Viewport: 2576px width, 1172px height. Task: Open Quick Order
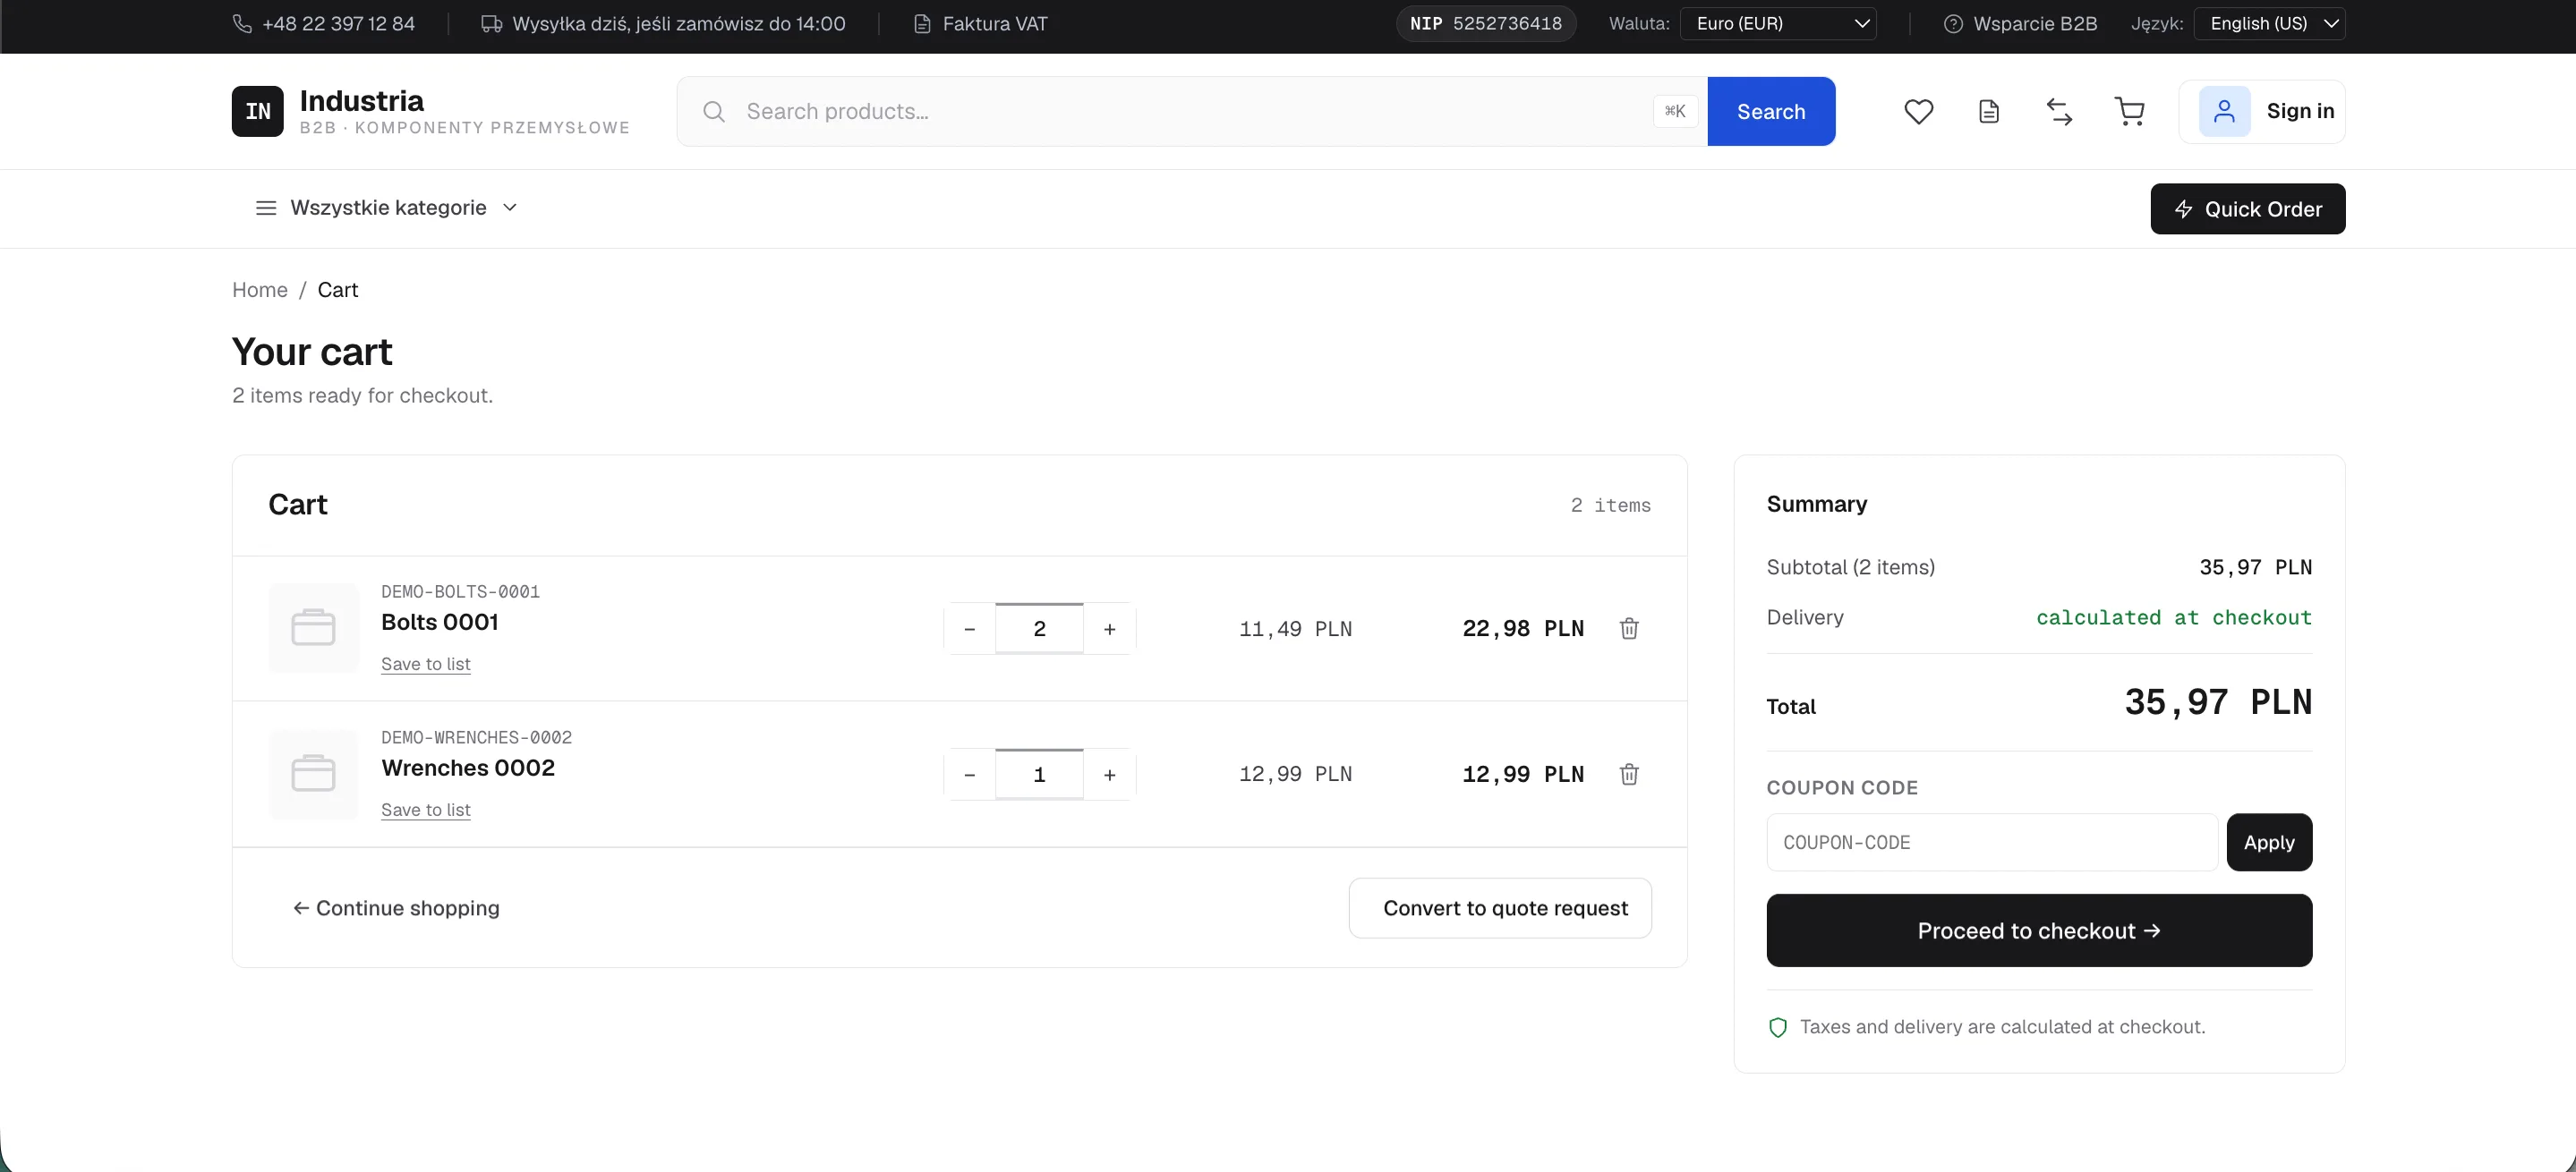pos(2247,208)
